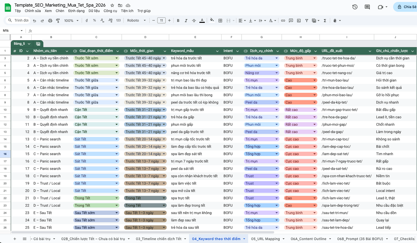Open 04_Keyword theo thời điểm tab arrow
417x243 pixels.
(x=244, y=239)
